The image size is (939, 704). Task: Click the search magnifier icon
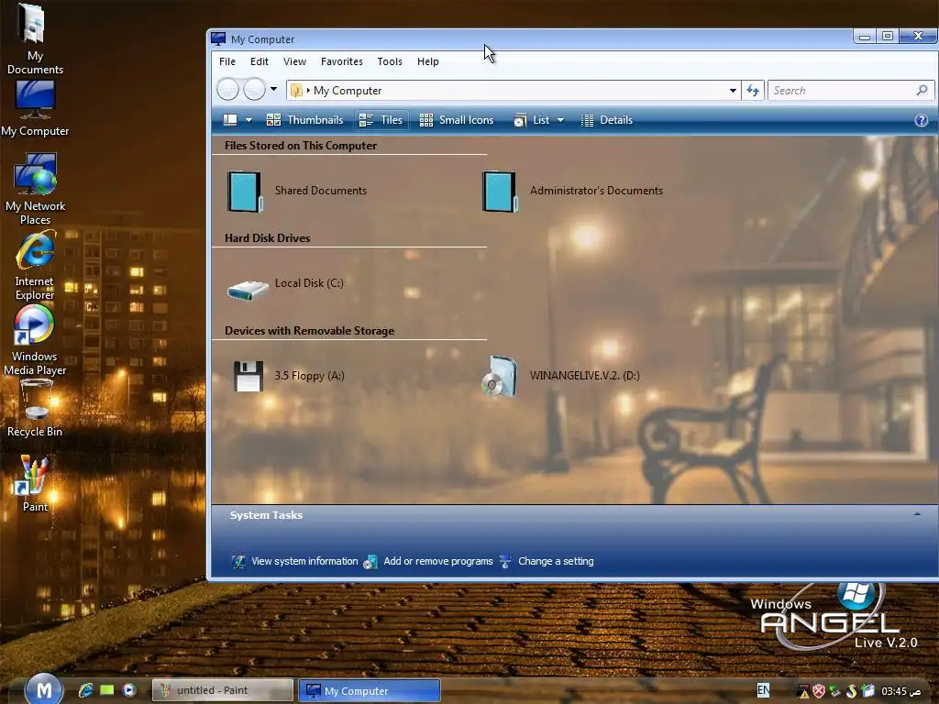tap(922, 91)
